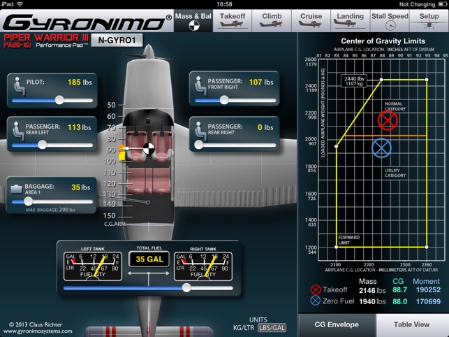The width and height of the screenshot is (449, 337).
Task: Tap the Zero Fuel mass 1940 lbs value
Action: pos(372,301)
